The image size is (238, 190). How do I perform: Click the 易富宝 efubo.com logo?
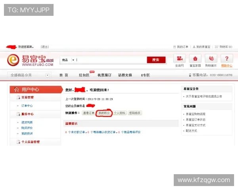[31, 60]
